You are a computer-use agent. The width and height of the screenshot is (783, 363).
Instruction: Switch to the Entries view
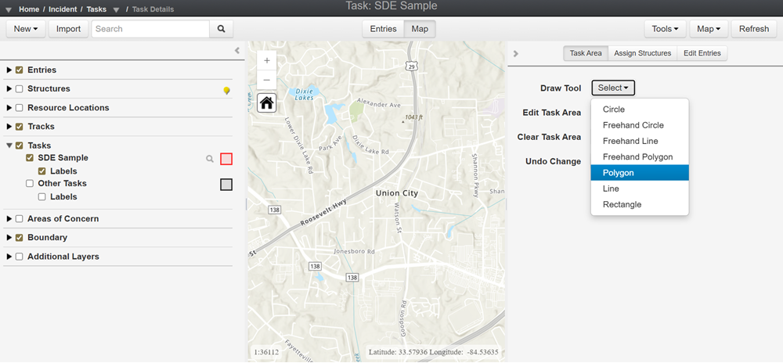pos(383,29)
